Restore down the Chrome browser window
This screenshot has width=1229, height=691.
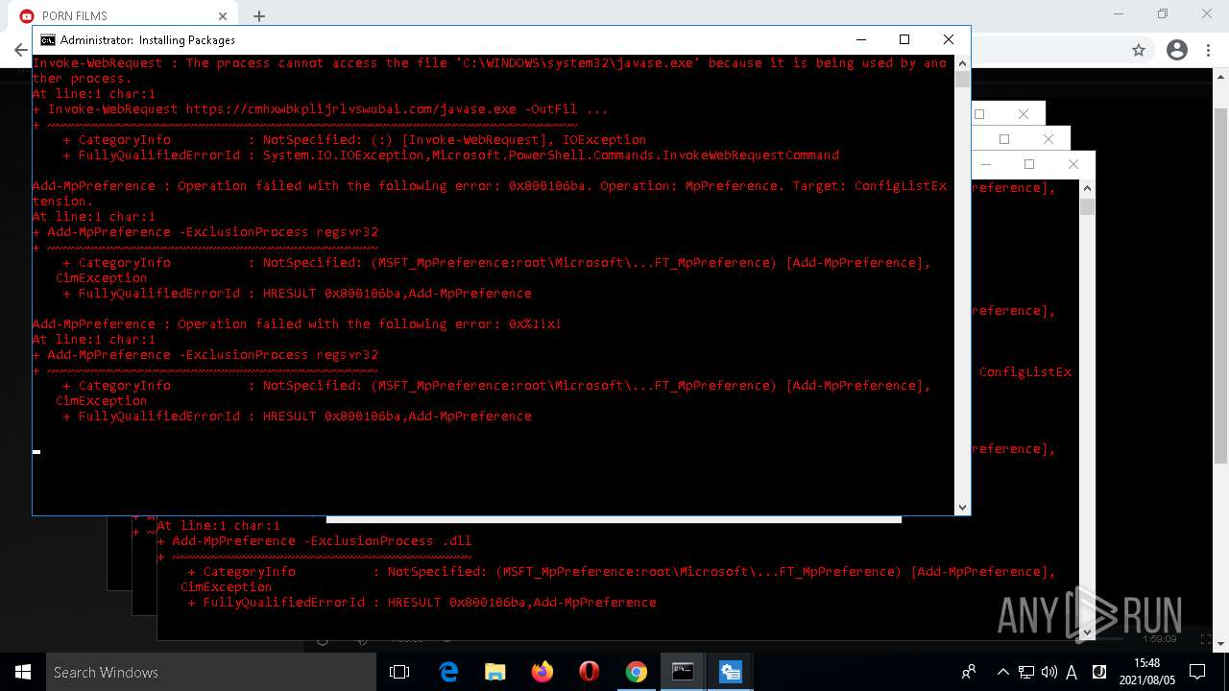pos(1163,14)
